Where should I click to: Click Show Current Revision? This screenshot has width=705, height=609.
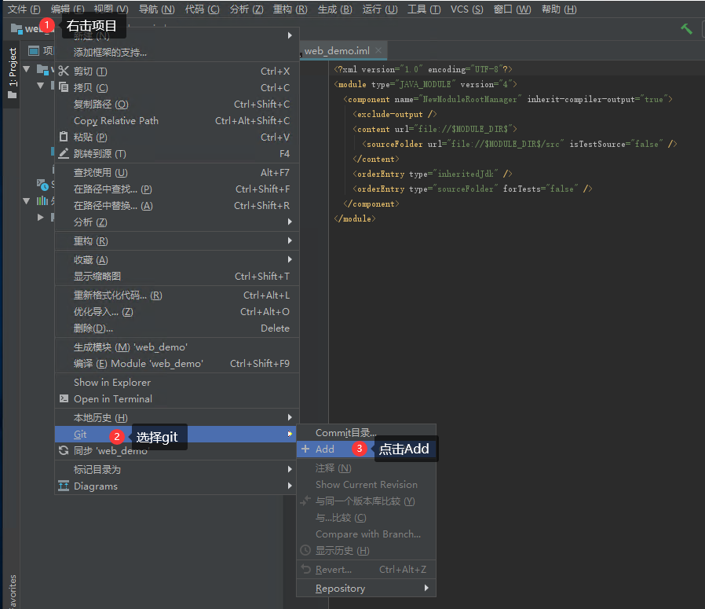(366, 484)
